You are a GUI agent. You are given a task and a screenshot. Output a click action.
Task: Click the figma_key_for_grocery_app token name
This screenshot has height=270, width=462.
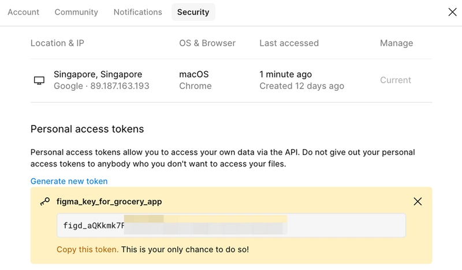[109, 202]
